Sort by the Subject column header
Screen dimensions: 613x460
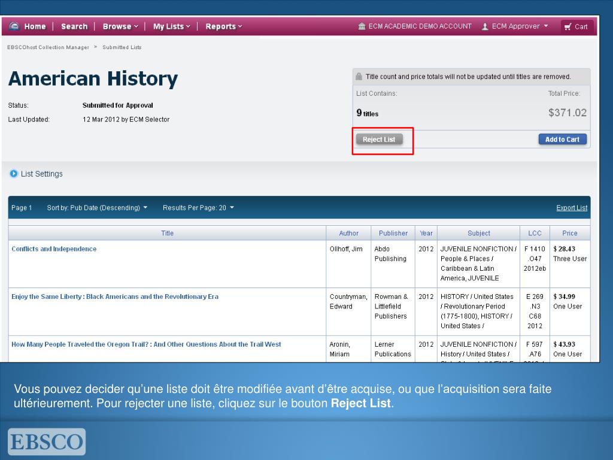[x=478, y=233]
